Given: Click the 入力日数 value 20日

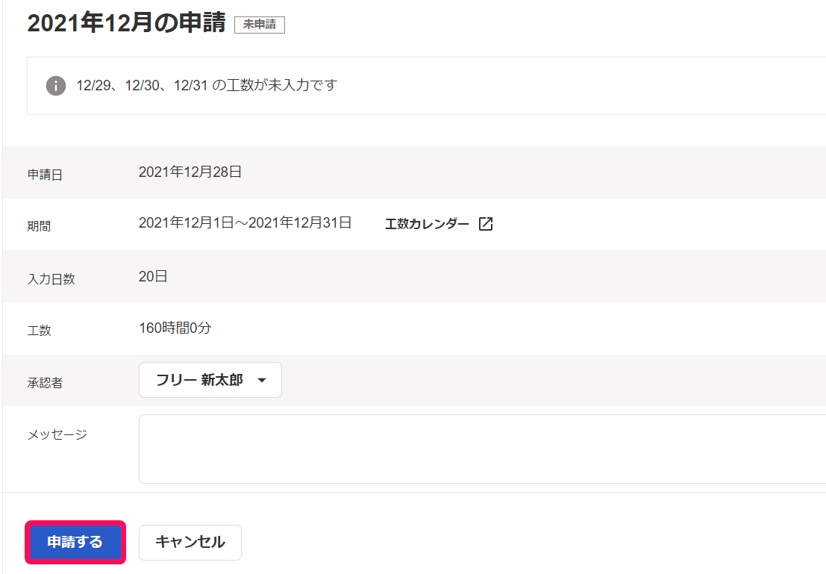Looking at the screenshot, I should click(153, 276).
